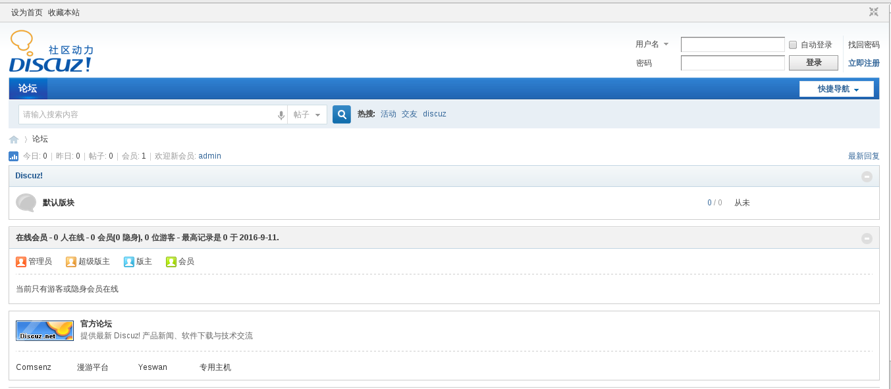Click the blue search magnifier button
Screen dimensions: 891x389
coord(342,115)
